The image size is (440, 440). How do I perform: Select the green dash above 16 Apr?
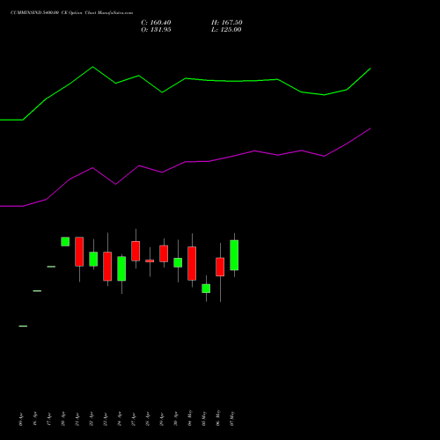(x=37, y=291)
